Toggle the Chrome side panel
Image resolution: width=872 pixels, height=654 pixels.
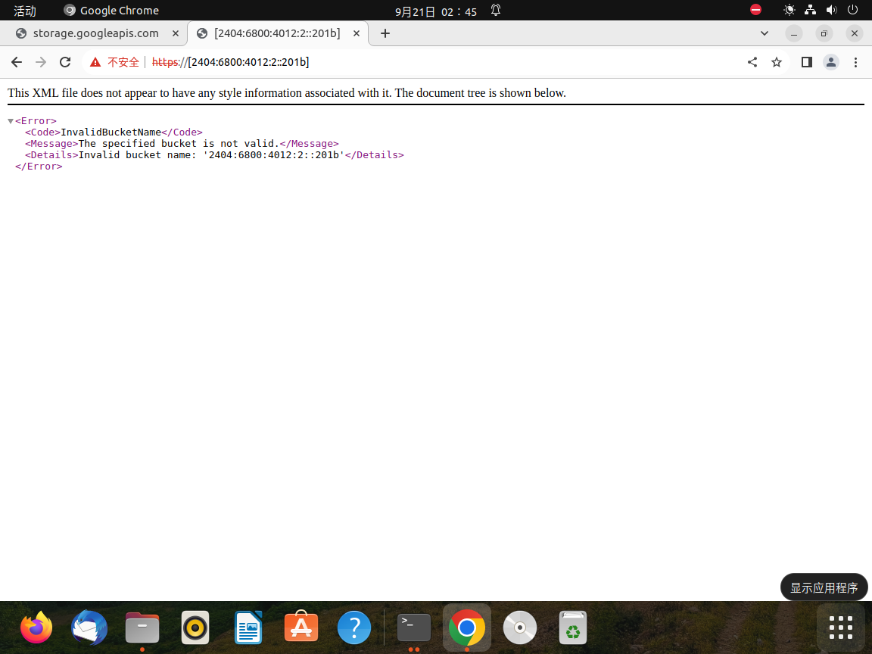[806, 62]
